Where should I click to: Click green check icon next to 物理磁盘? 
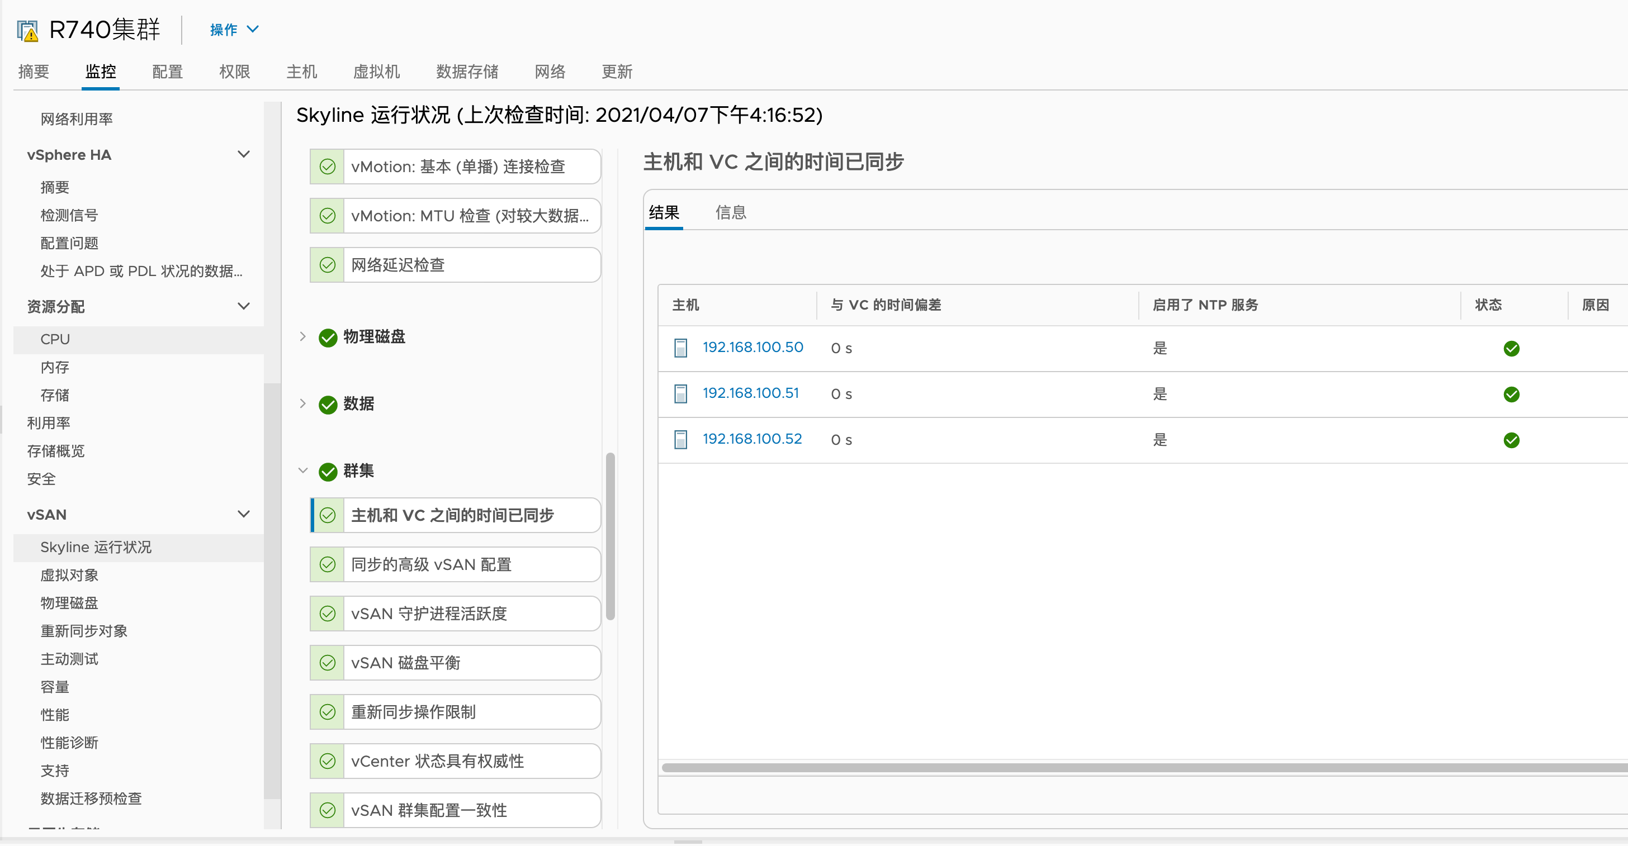point(328,338)
